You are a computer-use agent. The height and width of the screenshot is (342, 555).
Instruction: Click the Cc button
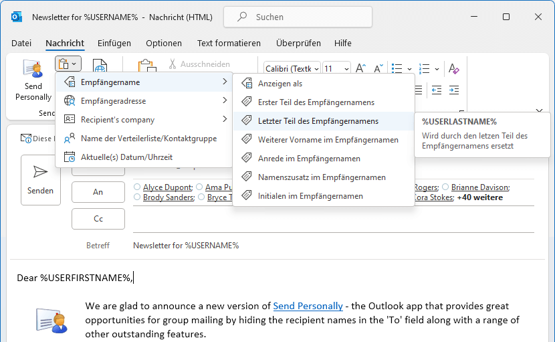tap(98, 219)
